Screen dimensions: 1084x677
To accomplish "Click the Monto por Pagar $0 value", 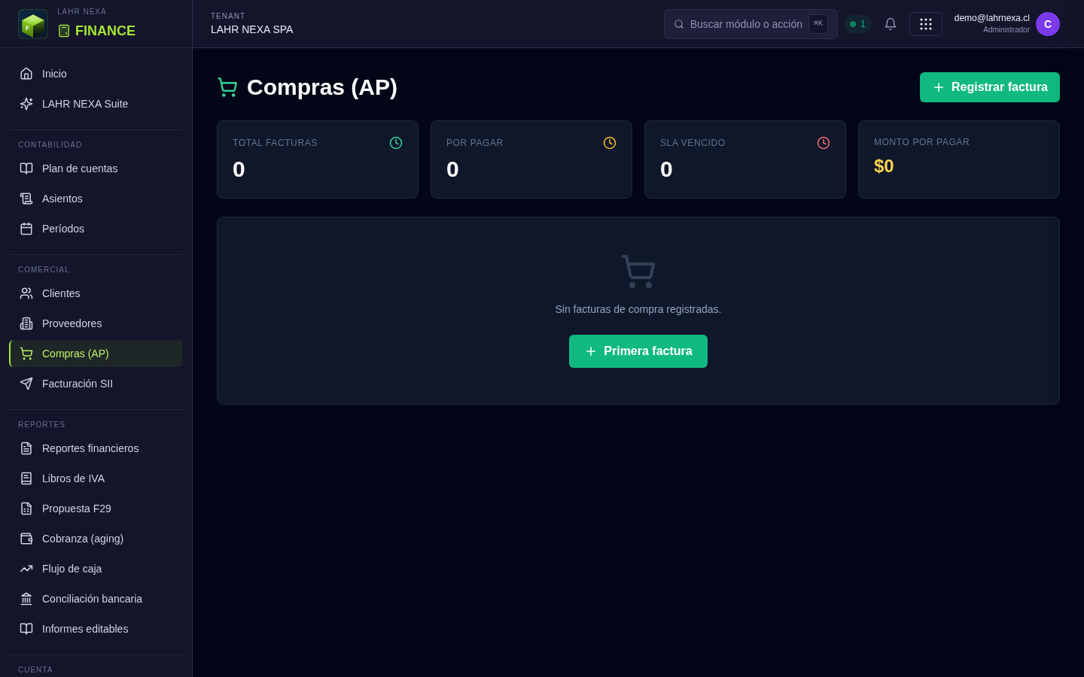I will pyautogui.click(x=884, y=166).
